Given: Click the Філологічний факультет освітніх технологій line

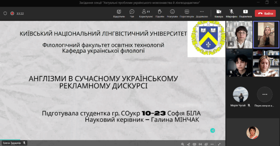Looking at the screenshot, I should coord(103,45).
